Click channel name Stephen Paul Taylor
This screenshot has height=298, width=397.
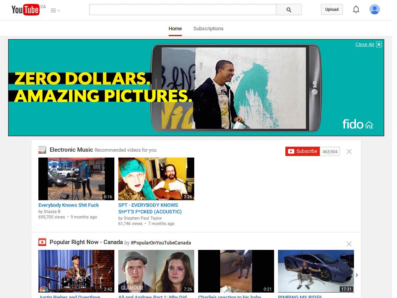[143, 218]
